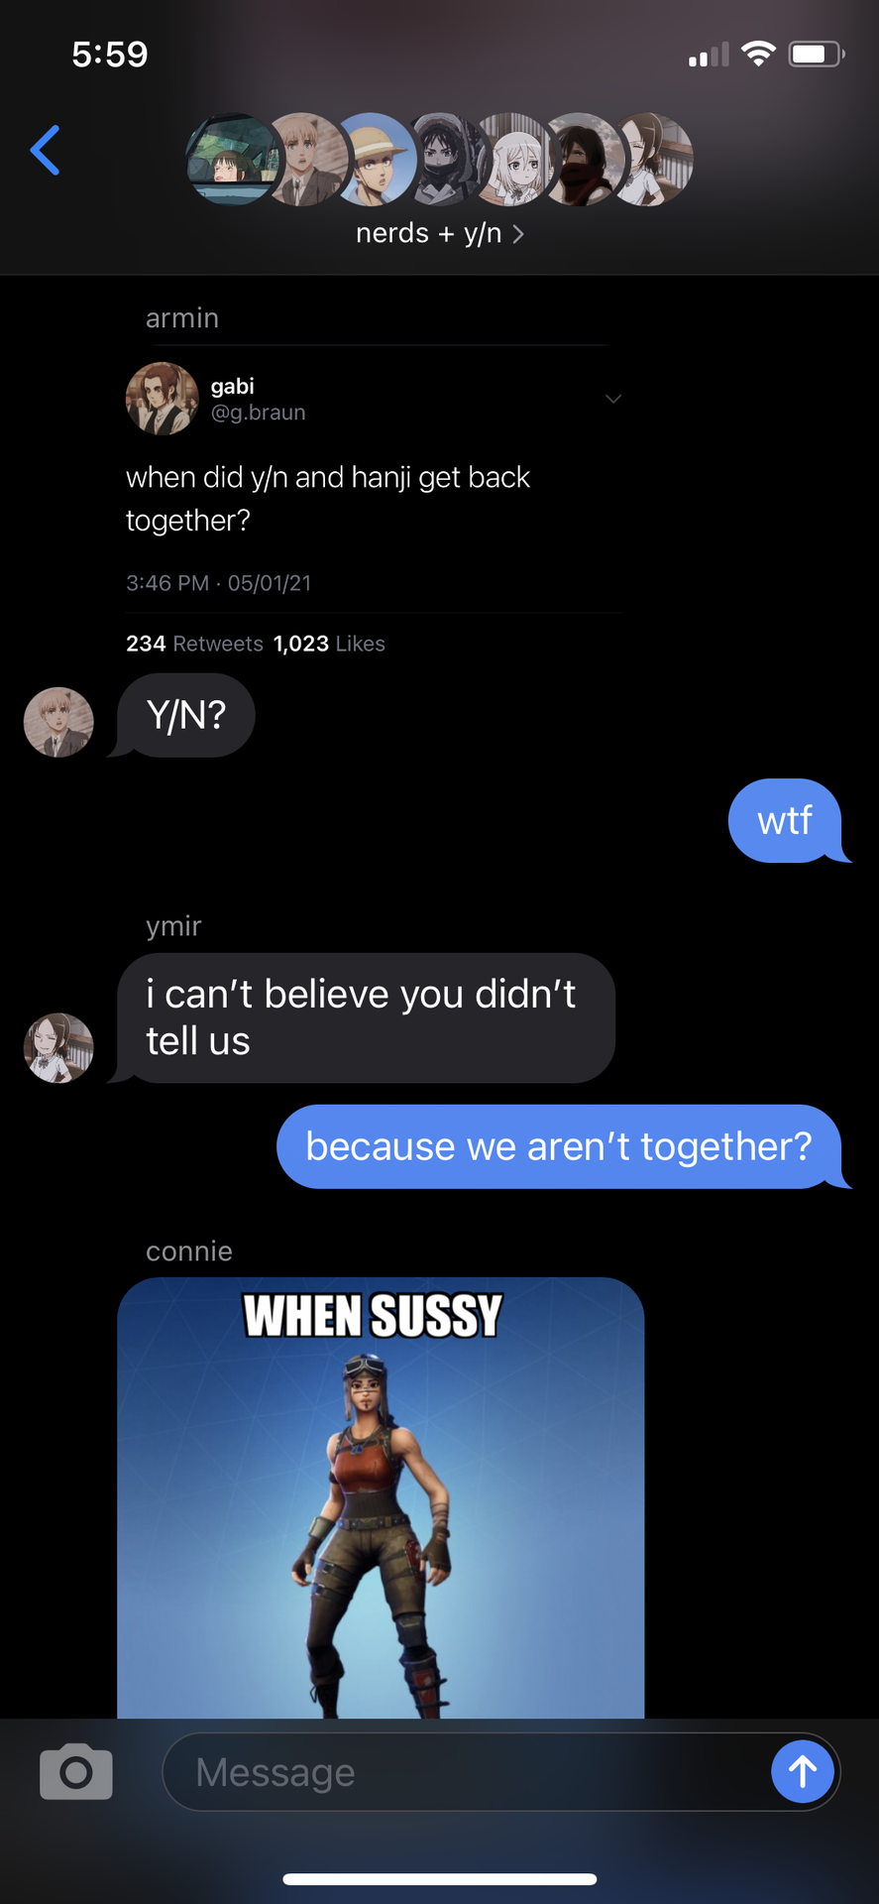Tap the blue back arrow
Image resolution: width=879 pixels, height=1904 pixels.
click(46, 150)
